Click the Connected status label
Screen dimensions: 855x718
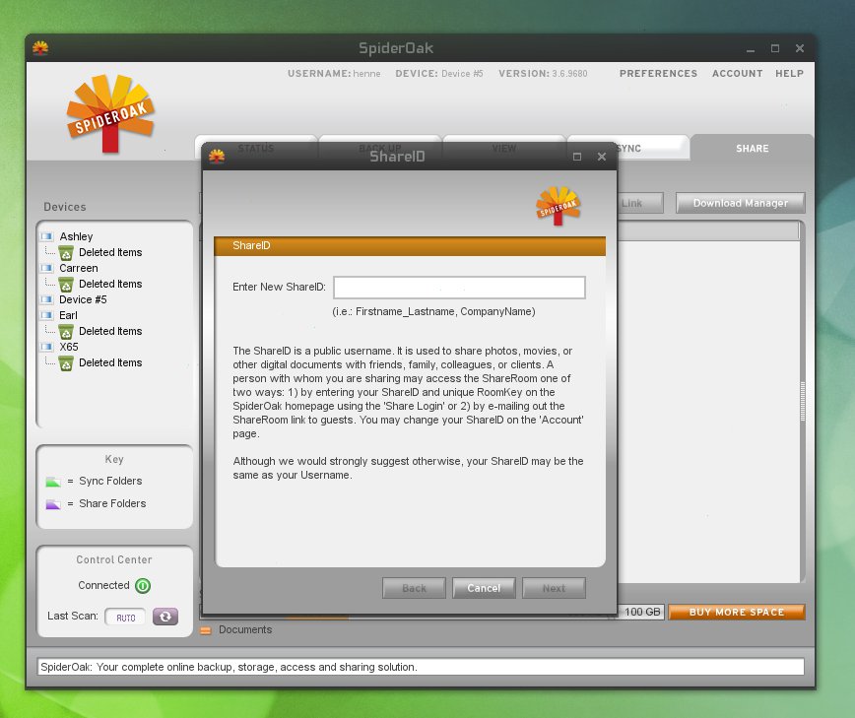103,585
